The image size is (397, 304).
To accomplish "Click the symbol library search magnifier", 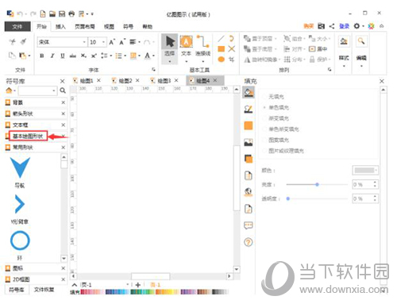I will click(63, 90).
